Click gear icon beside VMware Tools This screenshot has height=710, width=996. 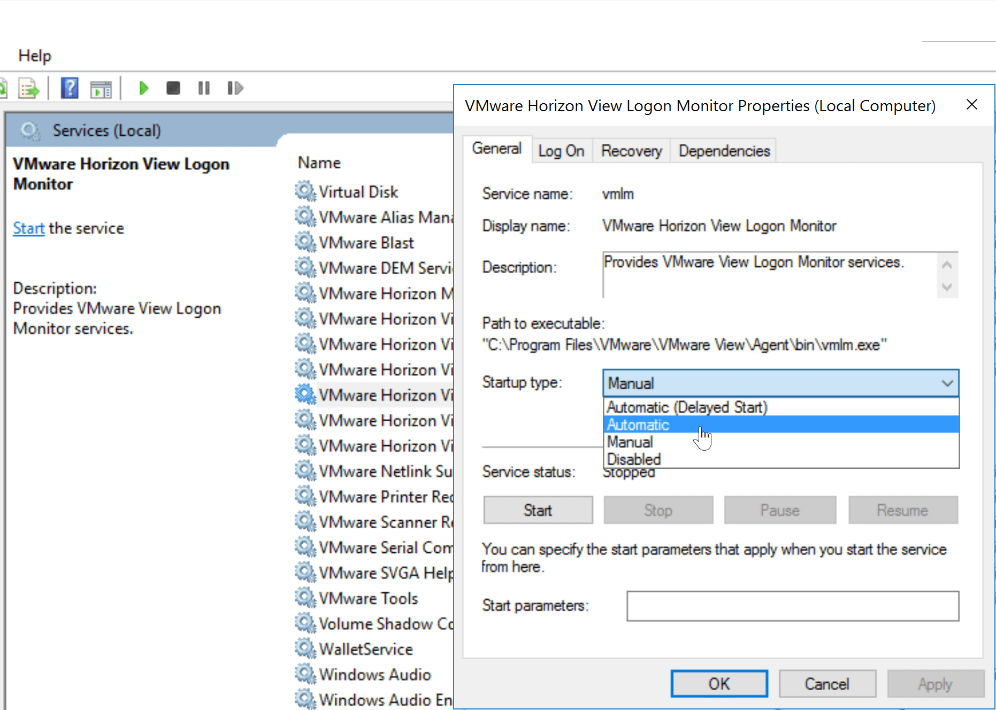(305, 597)
